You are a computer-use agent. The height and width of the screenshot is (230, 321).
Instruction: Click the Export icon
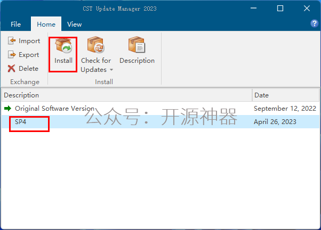12,55
